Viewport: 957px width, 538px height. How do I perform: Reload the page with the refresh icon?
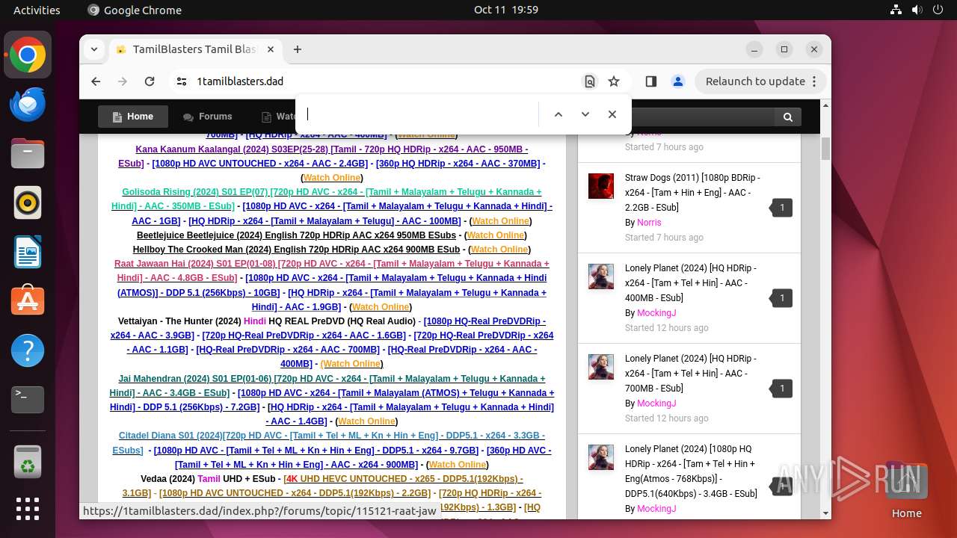pyautogui.click(x=150, y=81)
